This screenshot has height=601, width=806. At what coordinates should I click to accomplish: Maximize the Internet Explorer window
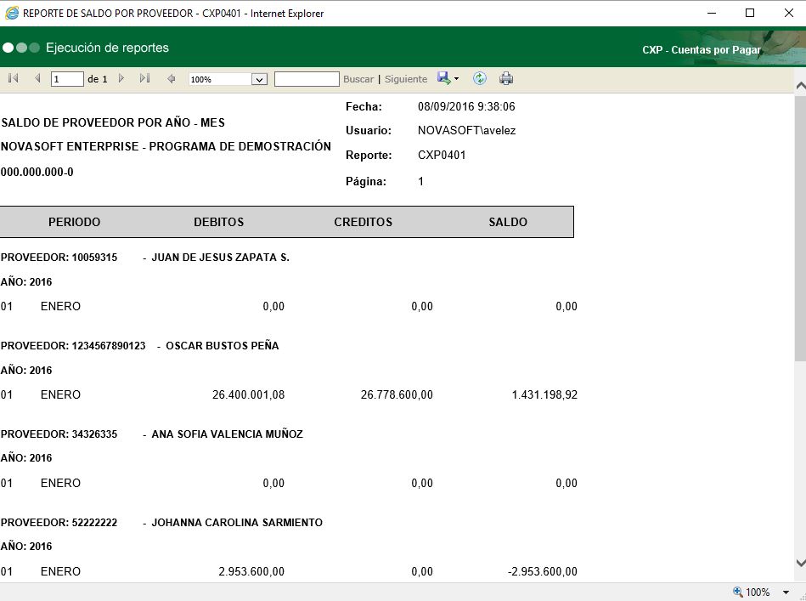tap(750, 13)
